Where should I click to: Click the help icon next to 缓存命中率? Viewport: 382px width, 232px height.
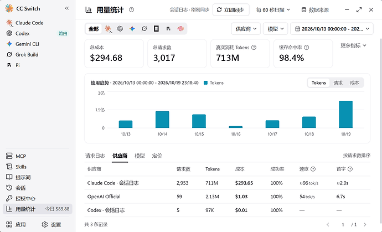coord(307,48)
